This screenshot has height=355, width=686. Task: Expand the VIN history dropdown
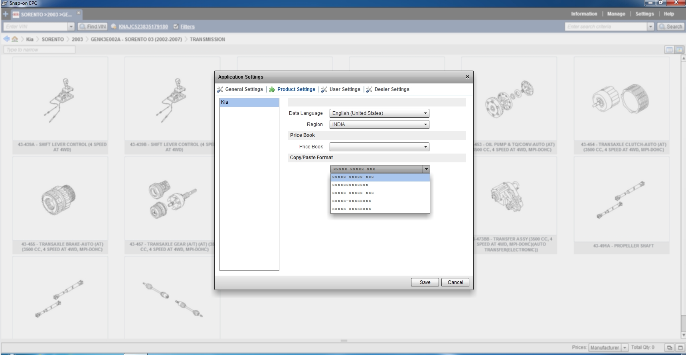[71, 27]
